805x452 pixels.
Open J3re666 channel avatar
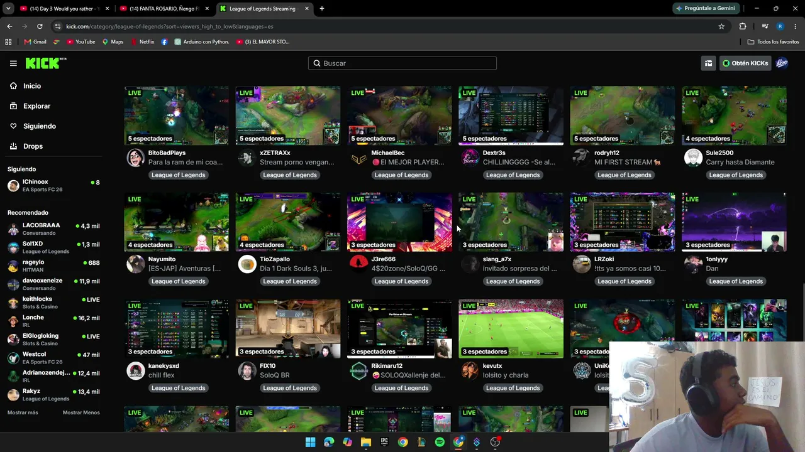(358, 264)
